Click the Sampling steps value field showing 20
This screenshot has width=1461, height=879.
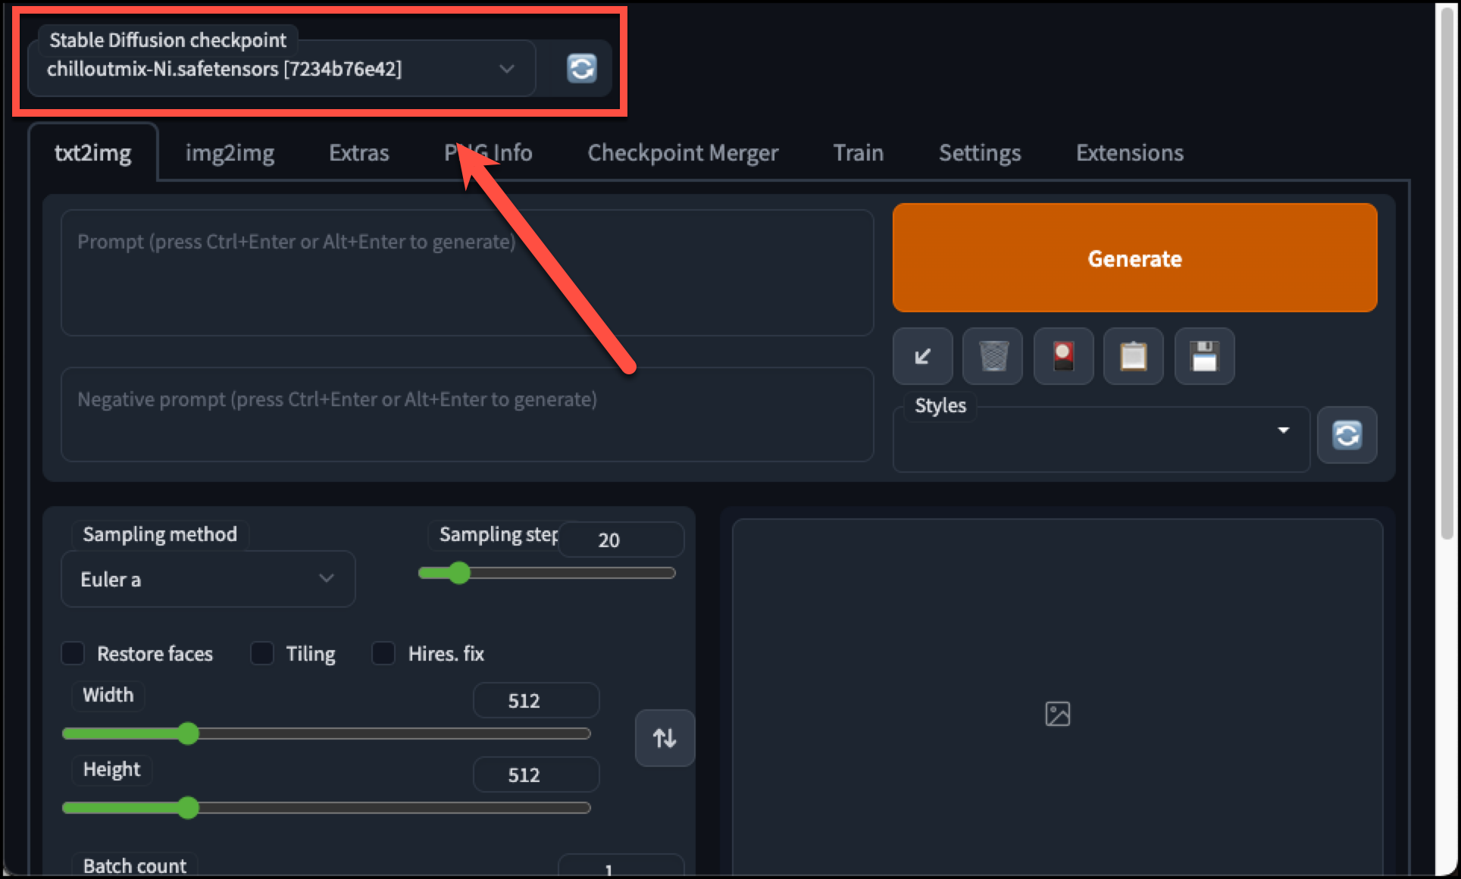[621, 540]
